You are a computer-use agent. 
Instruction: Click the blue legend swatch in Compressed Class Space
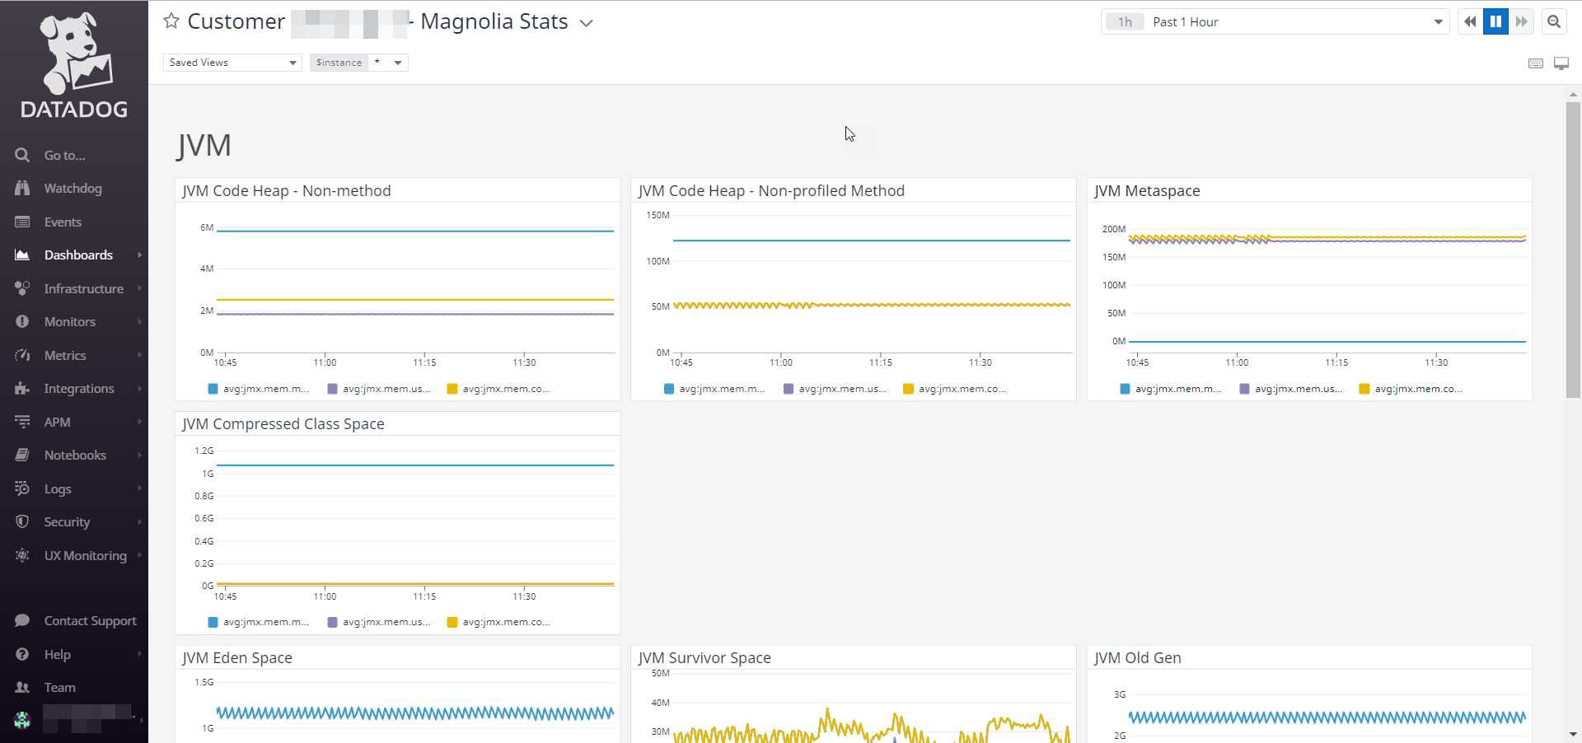click(x=213, y=622)
